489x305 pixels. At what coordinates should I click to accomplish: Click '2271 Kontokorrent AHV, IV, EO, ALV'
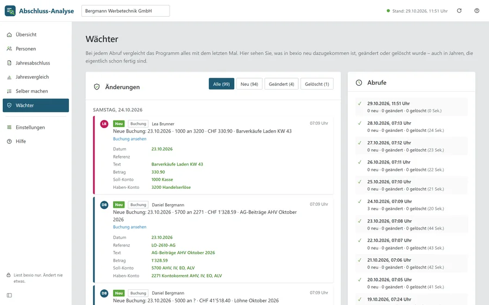coord(186,276)
